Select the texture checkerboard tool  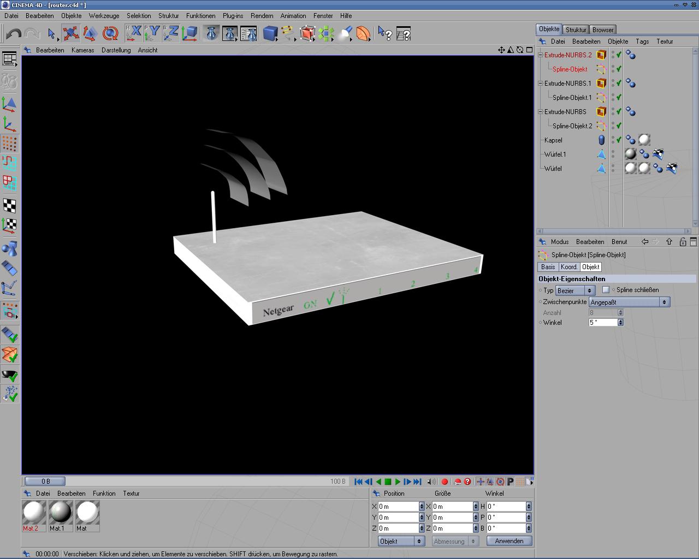tap(9, 205)
